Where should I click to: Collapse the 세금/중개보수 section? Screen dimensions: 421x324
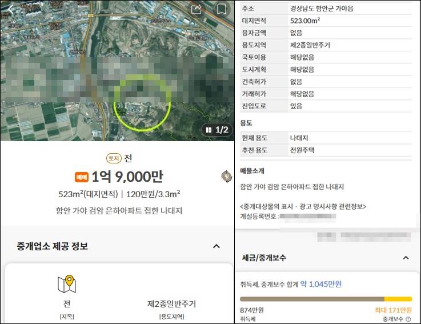click(x=406, y=258)
